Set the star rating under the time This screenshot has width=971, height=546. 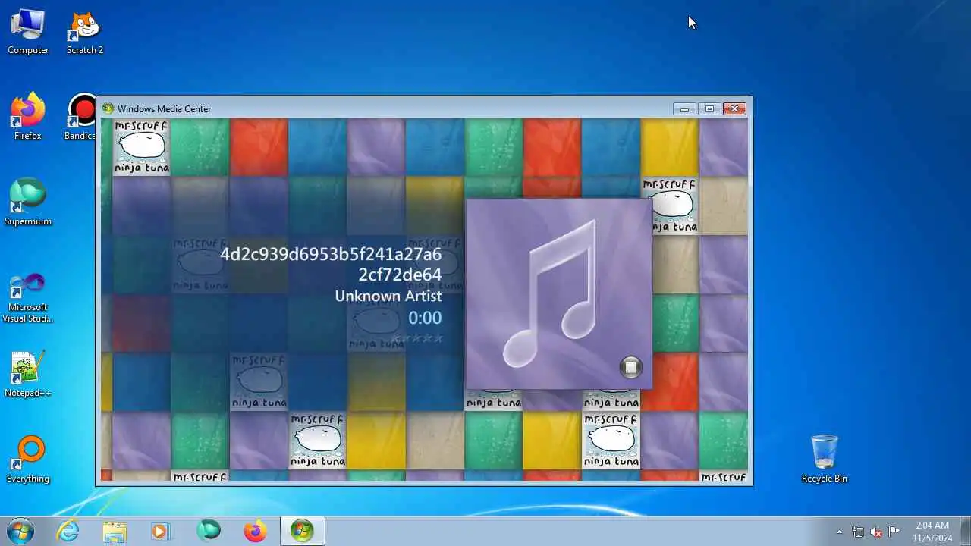tap(416, 338)
